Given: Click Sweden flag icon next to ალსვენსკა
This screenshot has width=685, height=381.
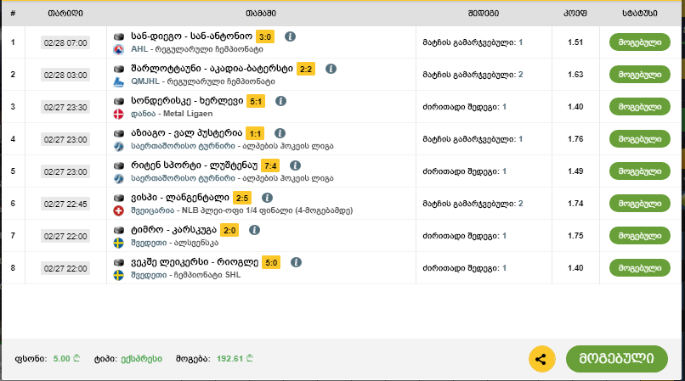Looking at the screenshot, I should point(118,243).
